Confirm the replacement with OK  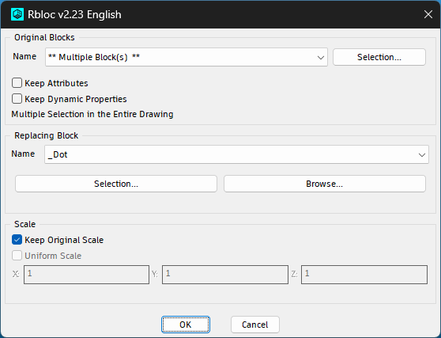tap(186, 325)
